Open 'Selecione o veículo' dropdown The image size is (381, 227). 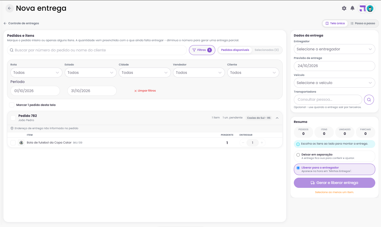coord(335,83)
